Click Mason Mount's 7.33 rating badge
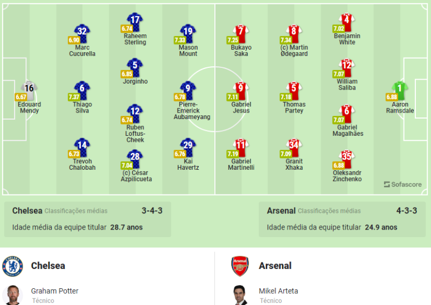Viewport: 431px width, 305px height. [179, 40]
